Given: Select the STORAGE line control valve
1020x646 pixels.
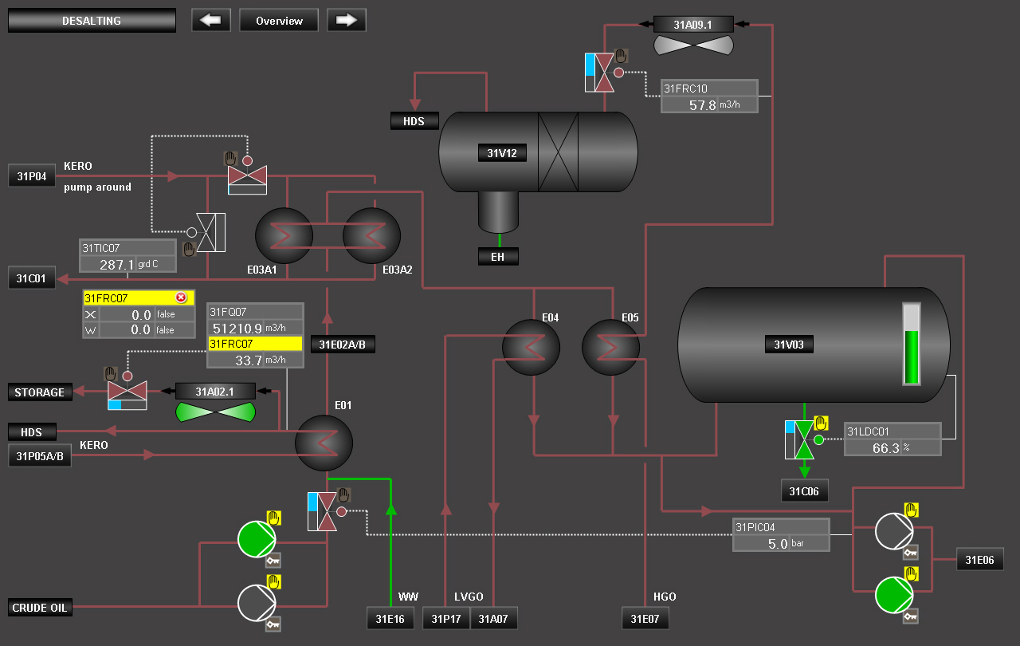Looking at the screenshot, I should (x=127, y=395).
